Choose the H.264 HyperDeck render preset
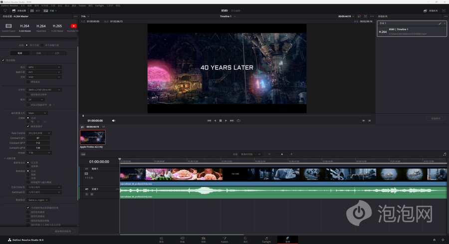449x244 pixels. click(41, 27)
